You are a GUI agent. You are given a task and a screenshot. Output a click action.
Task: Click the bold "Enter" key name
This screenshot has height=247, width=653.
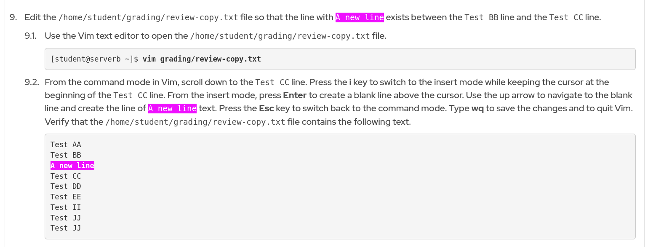[294, 95]
